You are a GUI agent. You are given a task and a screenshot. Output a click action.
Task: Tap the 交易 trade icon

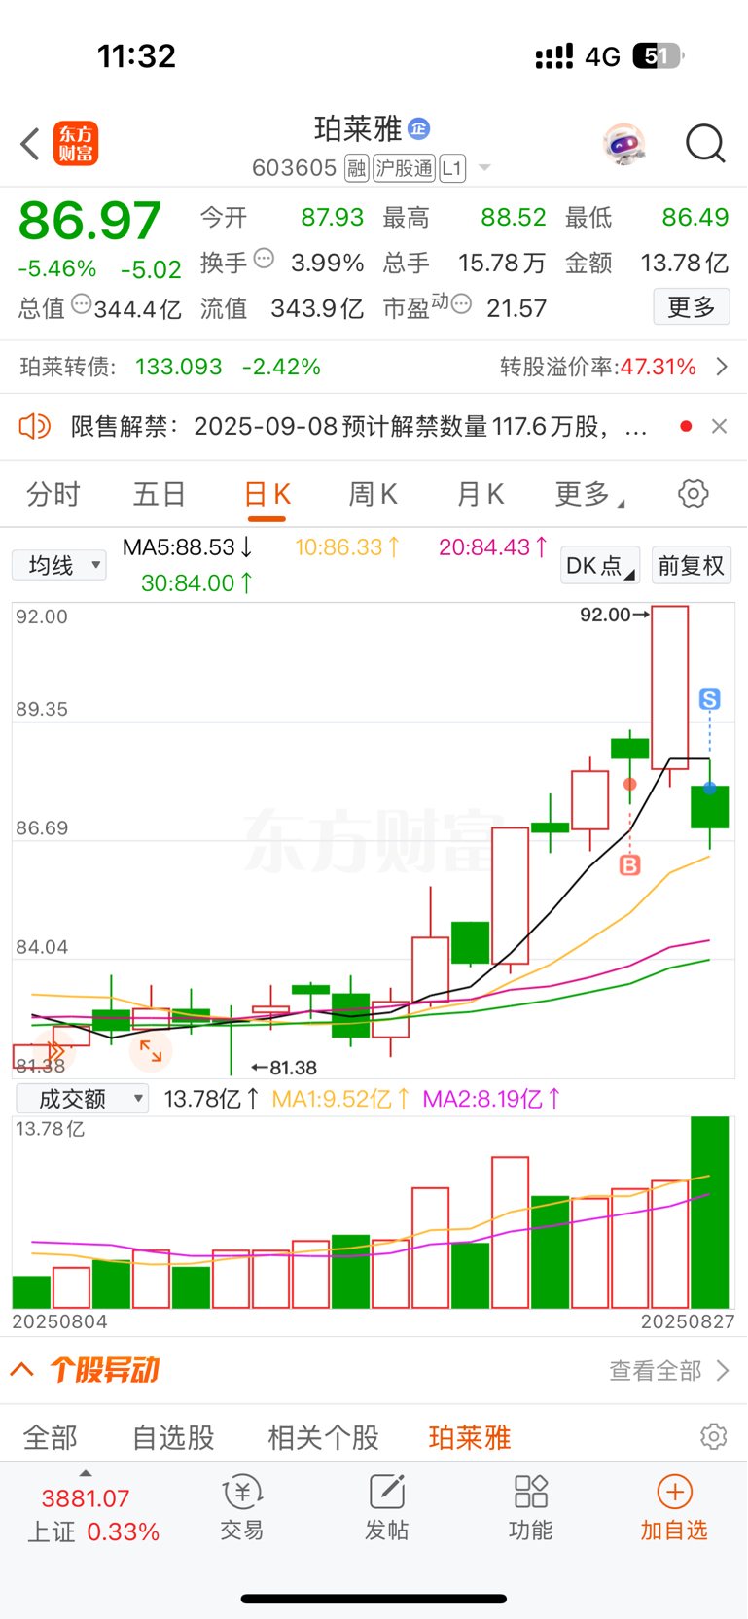click(x=242, y=1506)
